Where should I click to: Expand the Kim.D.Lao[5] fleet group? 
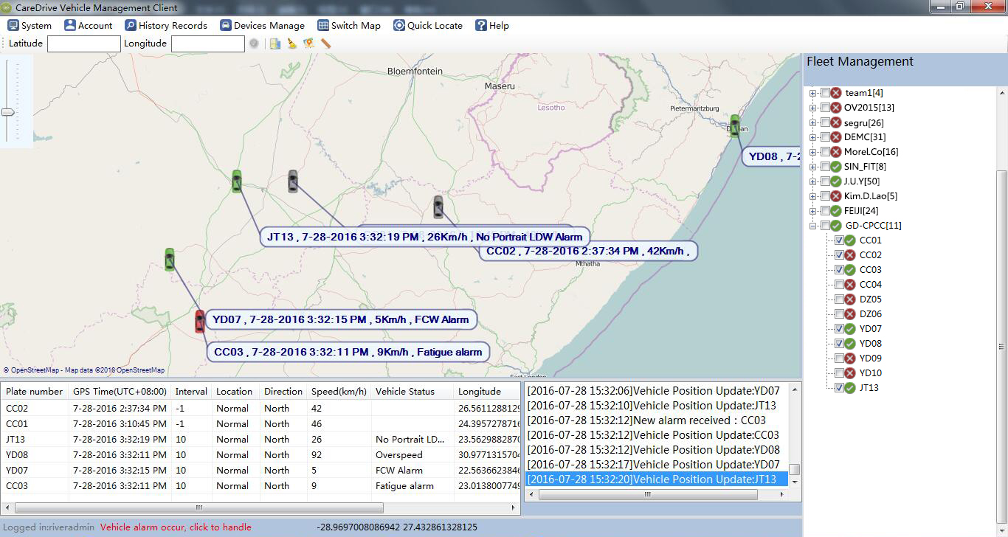[812, 196]
